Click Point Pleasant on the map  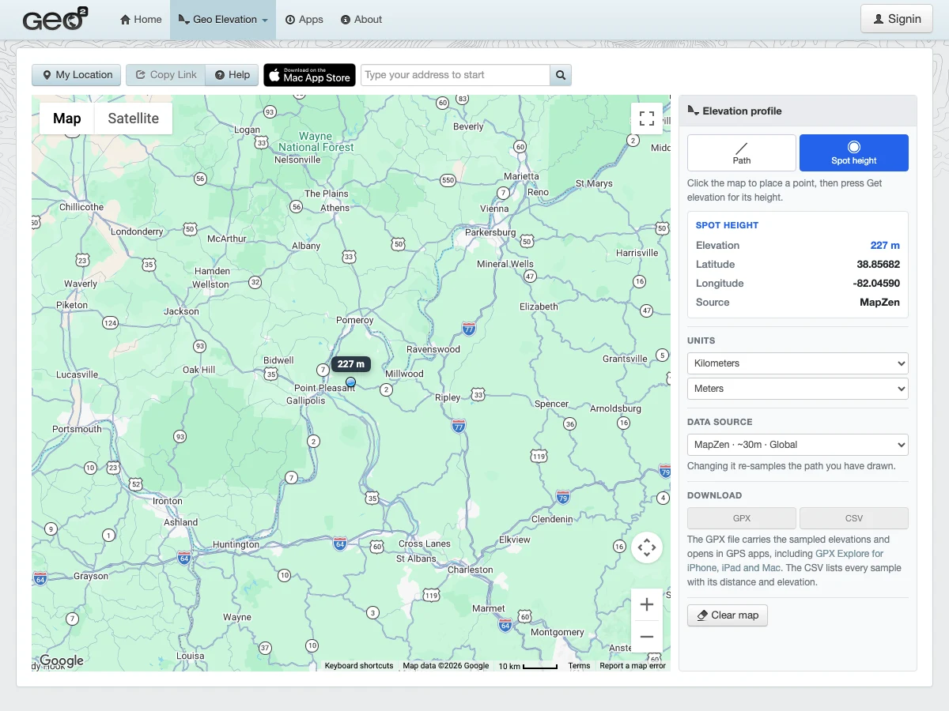[x=324, y=388]
